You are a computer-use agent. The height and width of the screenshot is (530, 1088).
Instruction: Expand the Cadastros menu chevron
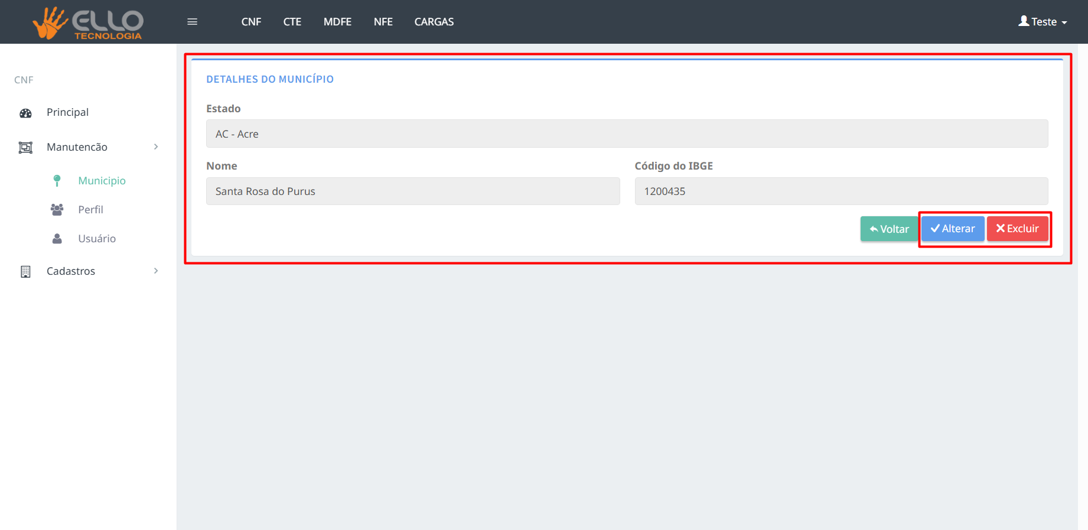(x=156, y=271)
